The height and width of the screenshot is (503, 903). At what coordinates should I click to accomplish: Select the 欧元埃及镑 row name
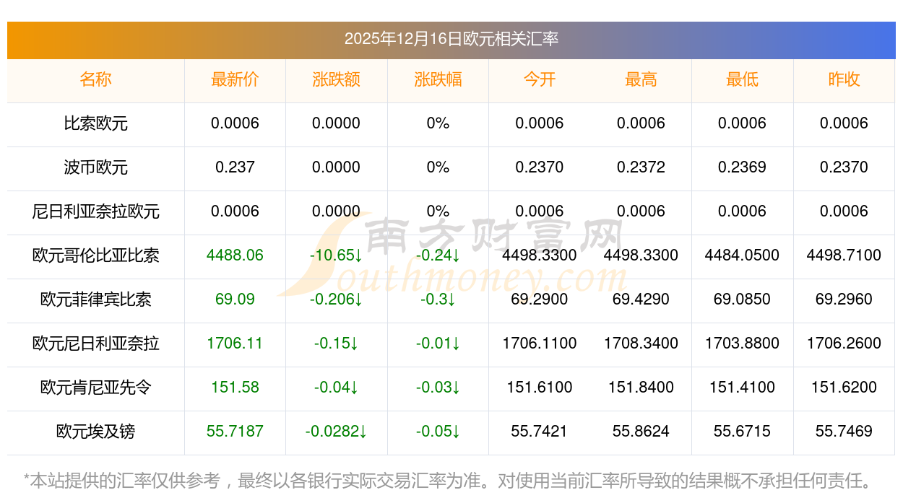[95, 432]
